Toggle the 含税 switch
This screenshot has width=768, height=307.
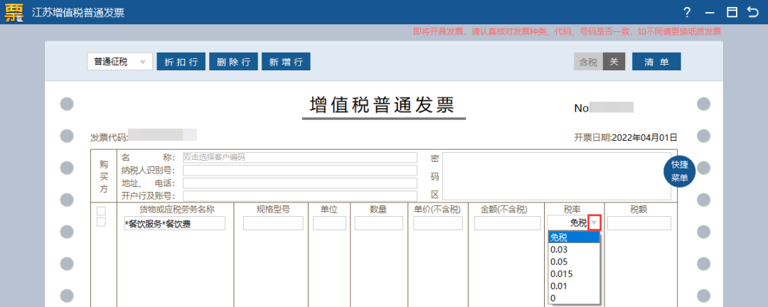pyautogui.click(x=599, y=62)
